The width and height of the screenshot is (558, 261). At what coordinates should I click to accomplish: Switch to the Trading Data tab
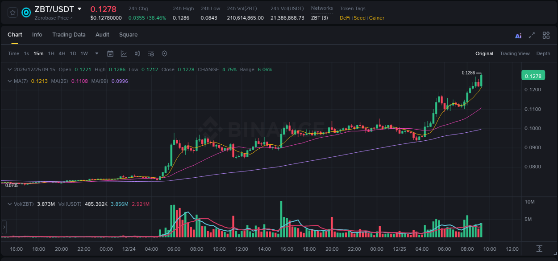pos(69,34)
